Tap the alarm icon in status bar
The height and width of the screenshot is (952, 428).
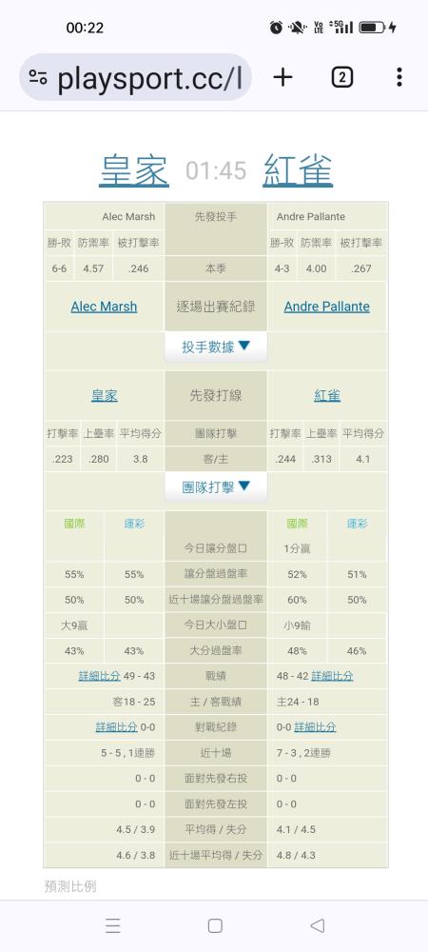276,28
